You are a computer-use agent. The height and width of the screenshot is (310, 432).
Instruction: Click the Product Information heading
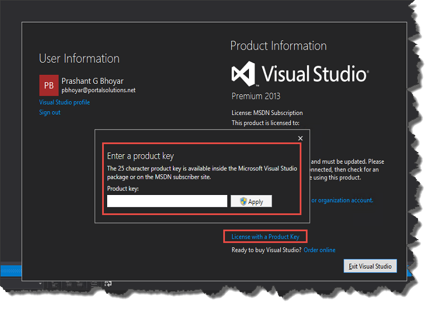pyautogui.click(x=278, y=46)
